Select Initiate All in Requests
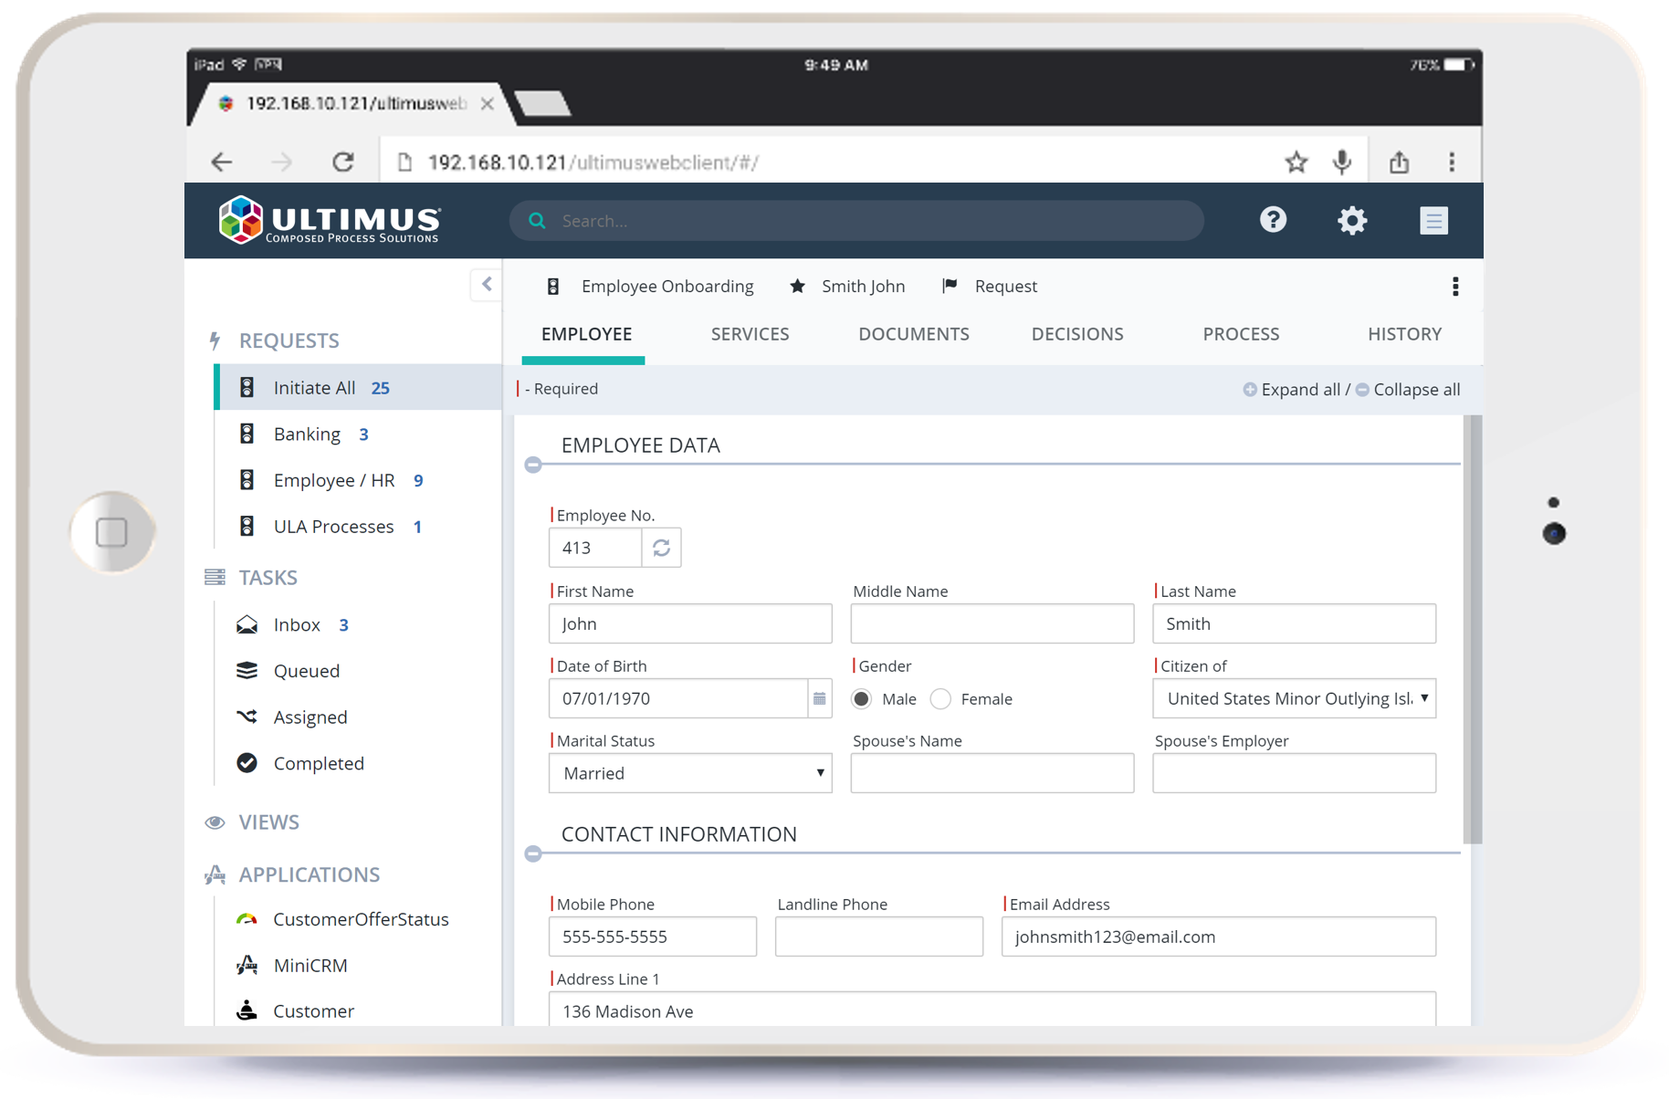1669x1099 pixels. [x=358, y=387]
